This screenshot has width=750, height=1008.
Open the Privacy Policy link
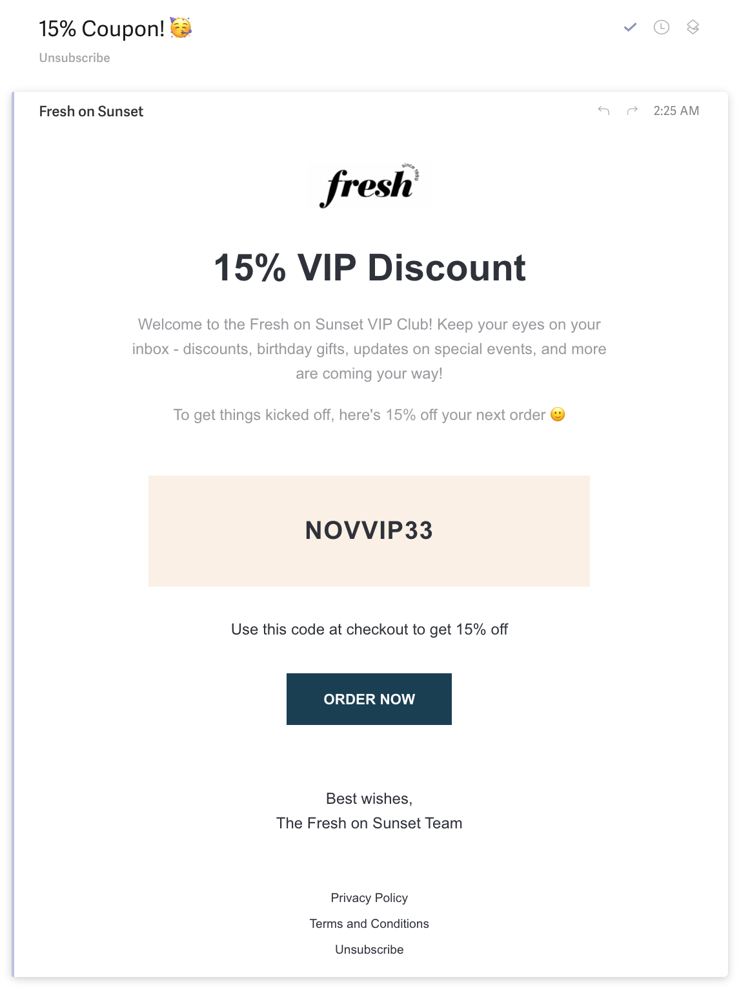(x=369, y=898)
